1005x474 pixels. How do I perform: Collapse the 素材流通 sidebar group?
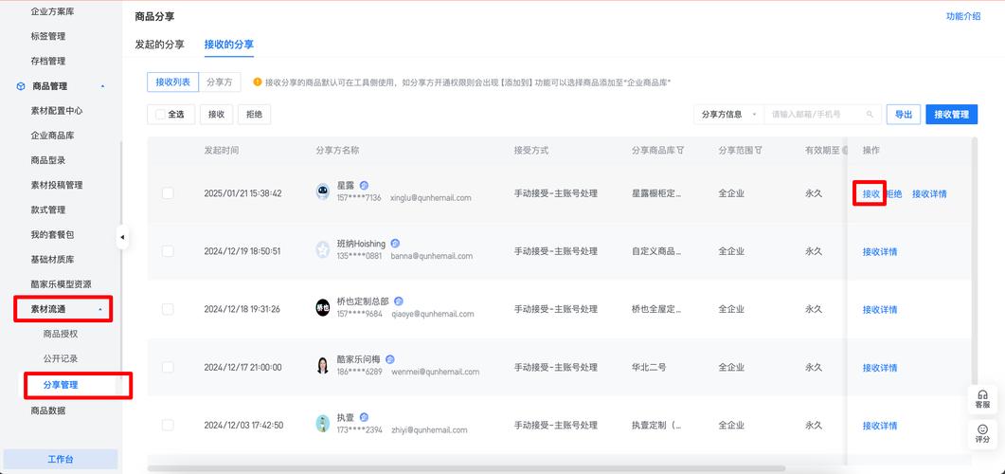pyautogui.click(x=100, y=309)
